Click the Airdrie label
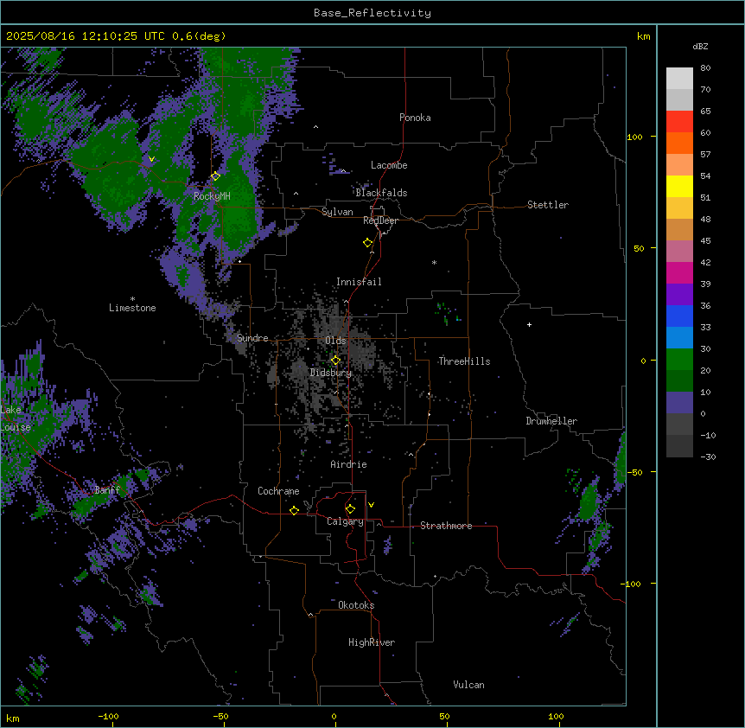This screenshot has height=728, width=745. [349, 464]
